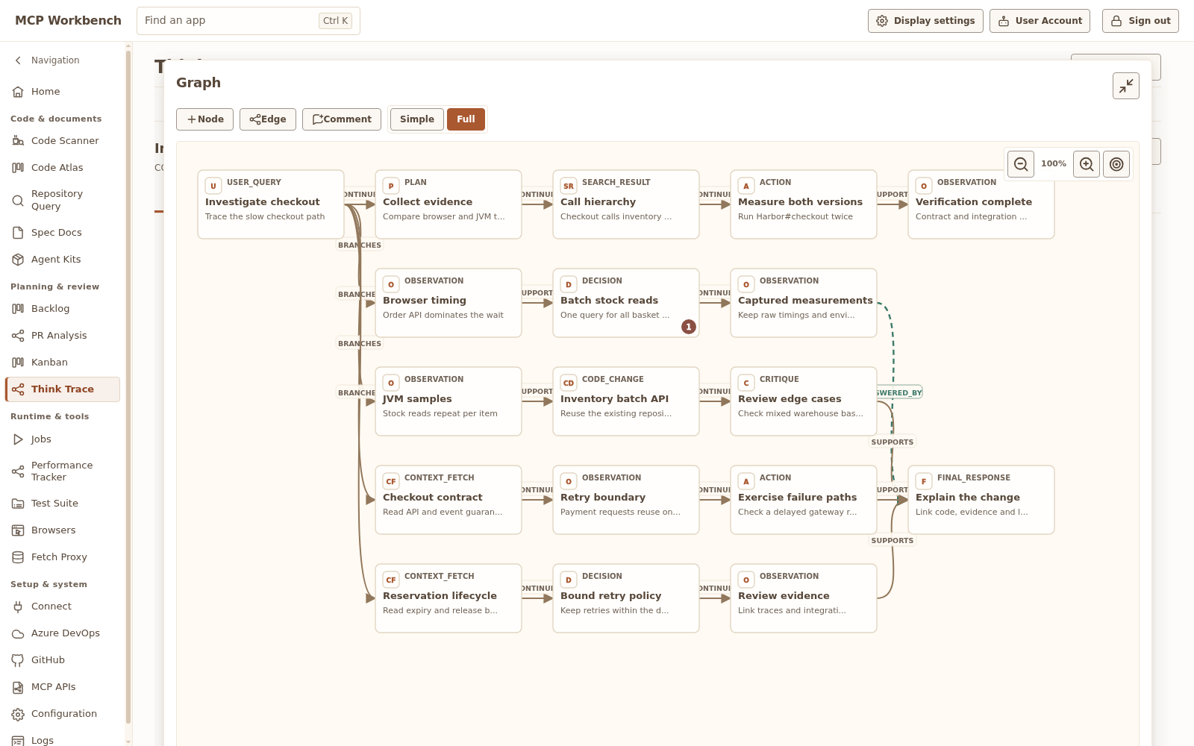Open Configuration page

[x=63, y=713]
